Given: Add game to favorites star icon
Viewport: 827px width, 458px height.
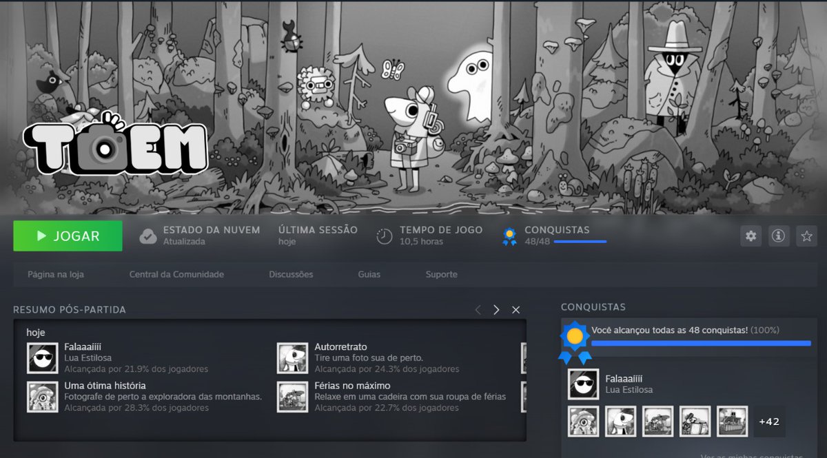Looking at the screenshot, I should pos(806,236).
